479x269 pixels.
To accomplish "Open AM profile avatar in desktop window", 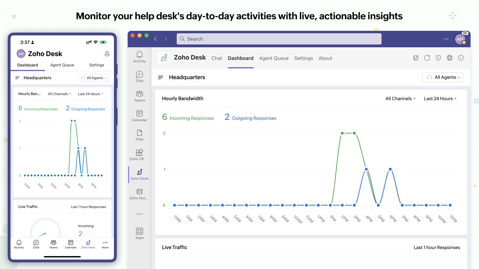I will pyautogui.click(x=460, y=39).
